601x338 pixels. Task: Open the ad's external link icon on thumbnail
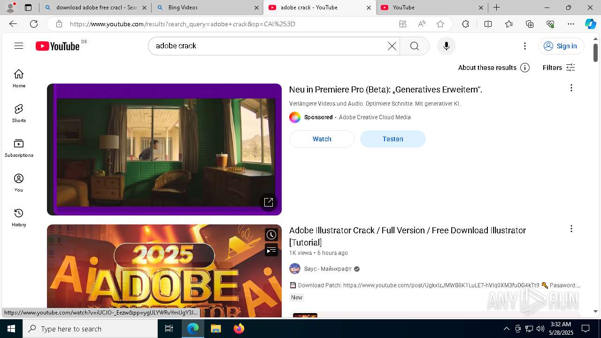[269, 202]
